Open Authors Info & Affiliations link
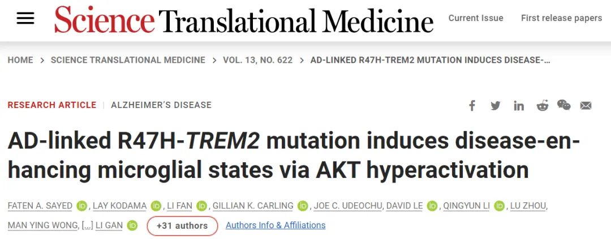 pos(276,225)
